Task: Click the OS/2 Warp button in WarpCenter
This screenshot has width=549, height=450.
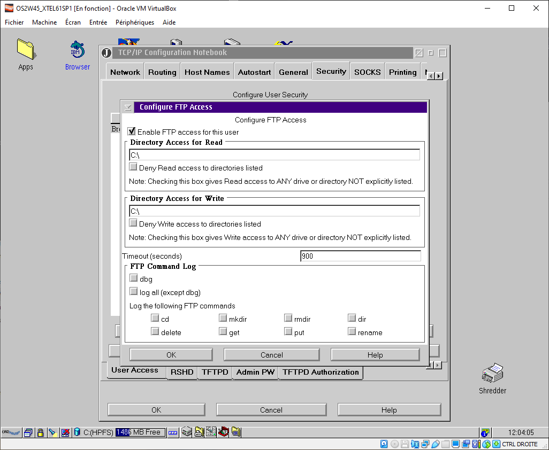Action: coord(11,432)
